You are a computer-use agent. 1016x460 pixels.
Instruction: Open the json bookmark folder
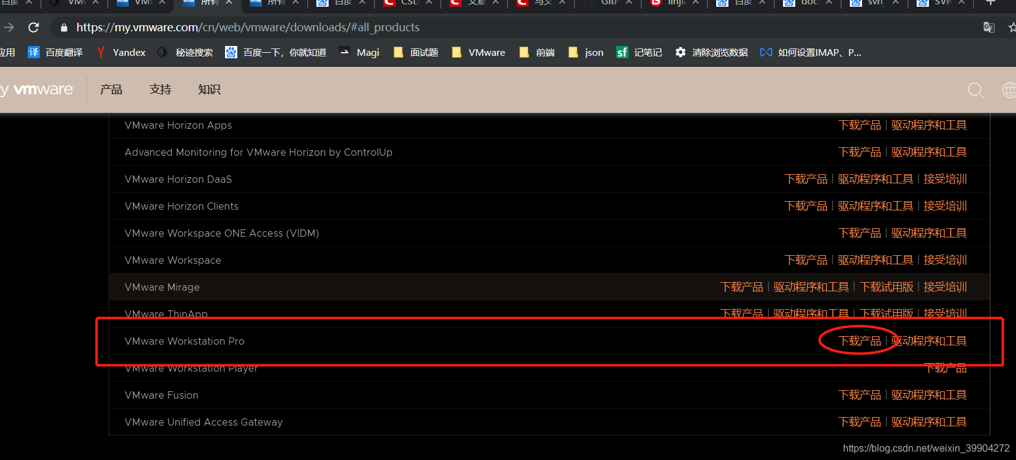(586, 53)
